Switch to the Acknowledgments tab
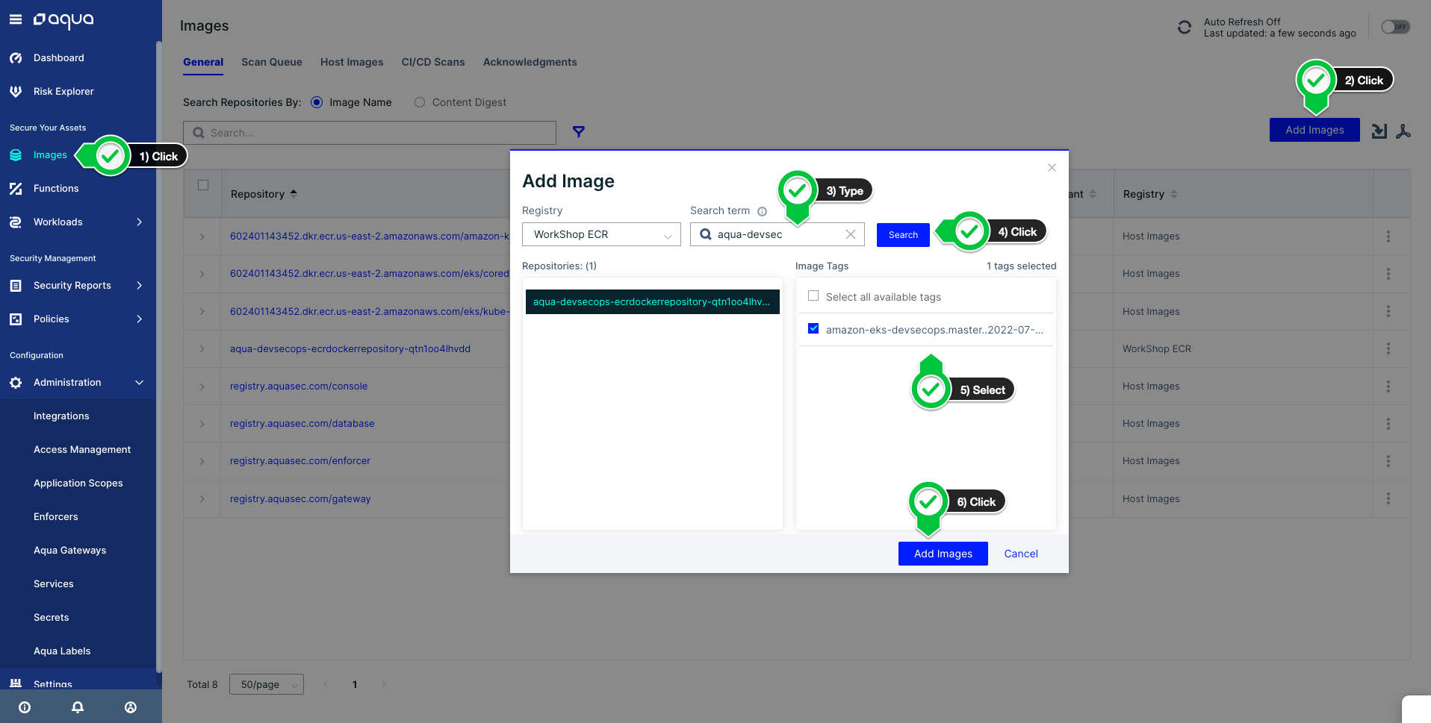 [530, 62]
